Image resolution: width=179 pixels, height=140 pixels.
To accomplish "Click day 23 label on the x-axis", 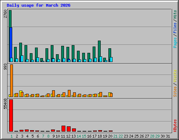I will click(126, 136).
